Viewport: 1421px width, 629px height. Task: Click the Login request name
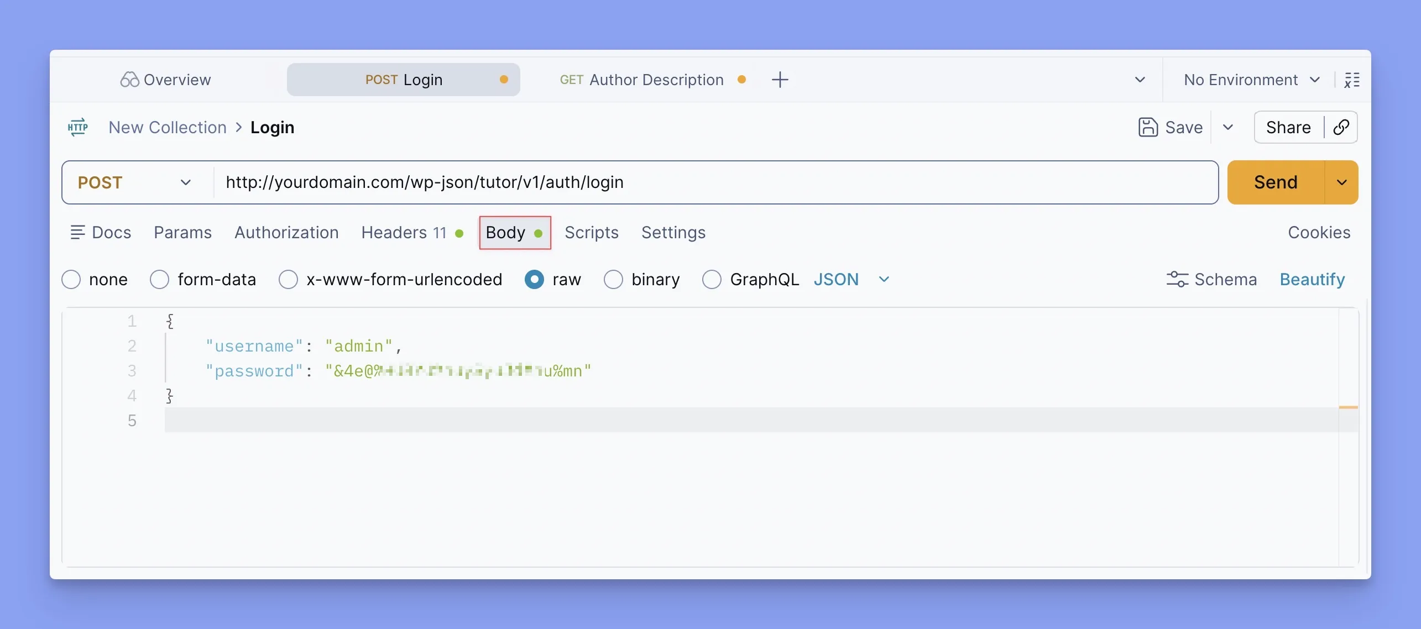point(272,127)
